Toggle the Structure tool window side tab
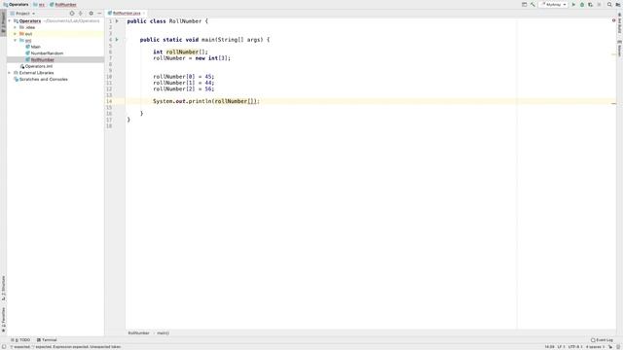623x350 pixels. [x=3, y=288]
